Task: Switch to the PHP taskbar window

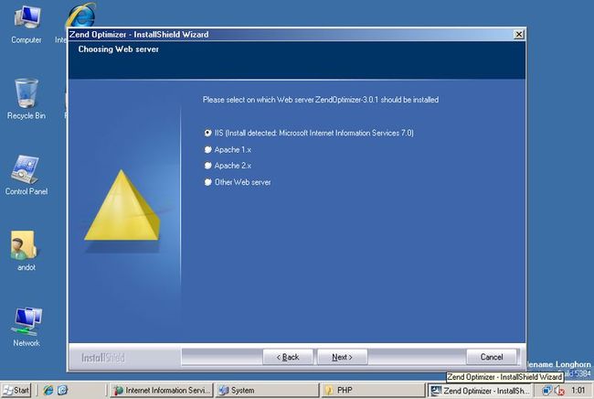Action: click(373, 390)
